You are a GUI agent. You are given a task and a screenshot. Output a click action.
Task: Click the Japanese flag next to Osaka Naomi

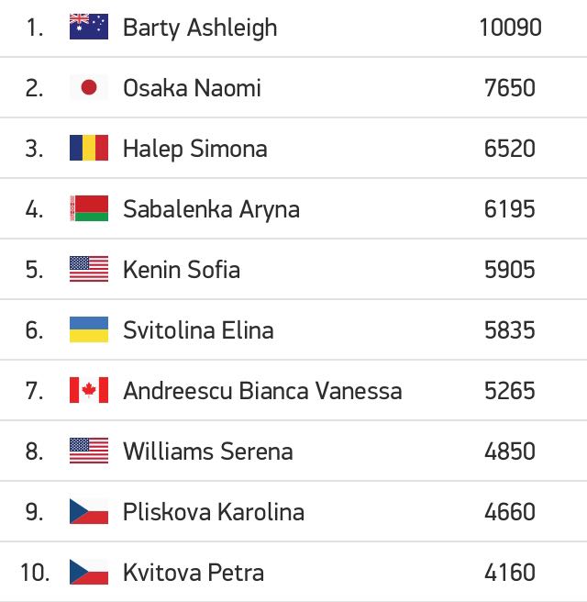[89, 87]
